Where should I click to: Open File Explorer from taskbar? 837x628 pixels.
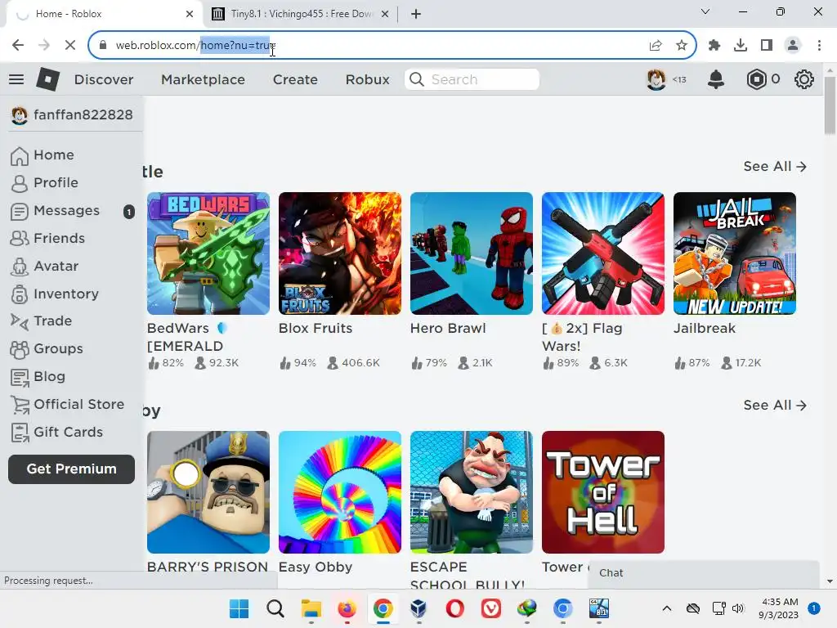coord(311,608)
